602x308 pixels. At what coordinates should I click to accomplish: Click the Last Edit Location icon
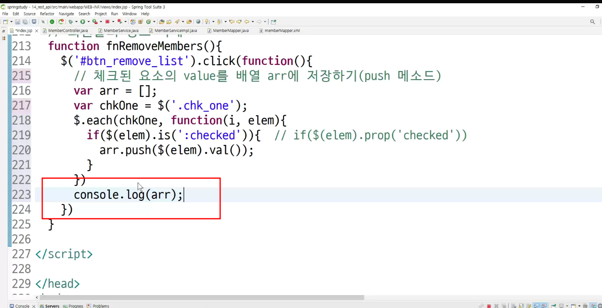coord(232,22)
